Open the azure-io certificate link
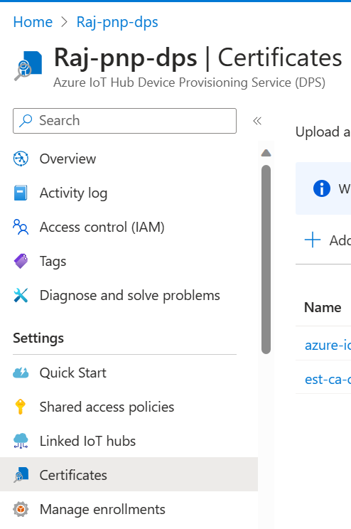Screen dimensions: 351x529 tap(328, 345)
